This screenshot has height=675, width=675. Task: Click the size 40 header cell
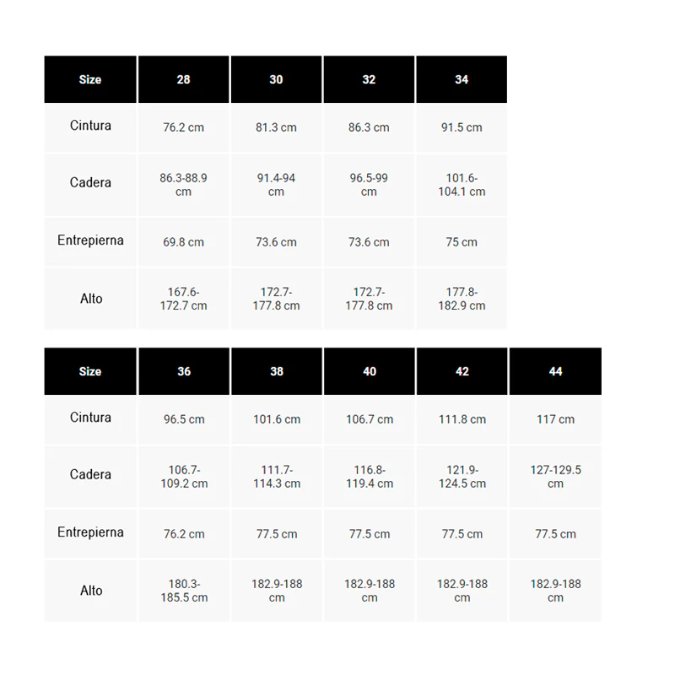pyautogui.click(x=370, y=371)
